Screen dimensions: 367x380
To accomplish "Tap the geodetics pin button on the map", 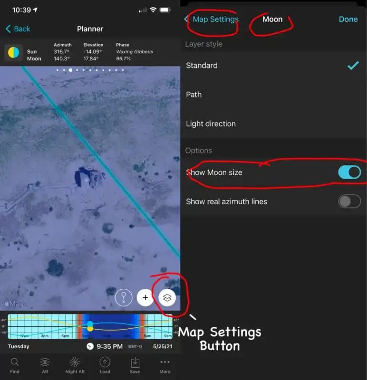I will pyautogui.click(x=124, y=298).
